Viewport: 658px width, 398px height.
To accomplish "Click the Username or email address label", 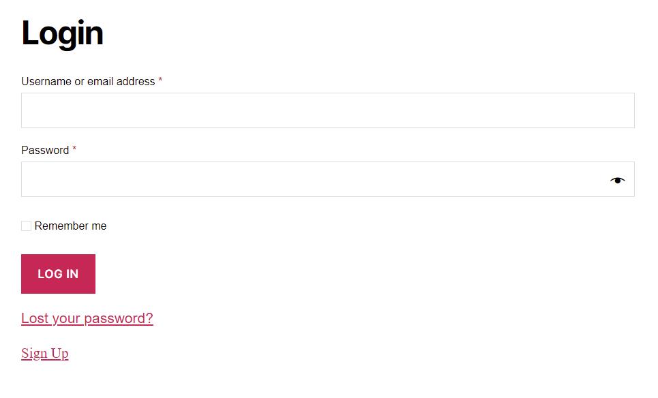I will pyautogui.click(x=88, y=81).
